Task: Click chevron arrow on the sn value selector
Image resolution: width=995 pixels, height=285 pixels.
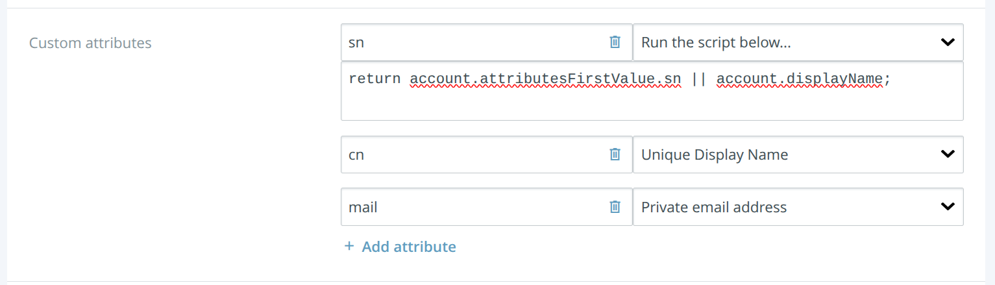Action: [948, 43]
